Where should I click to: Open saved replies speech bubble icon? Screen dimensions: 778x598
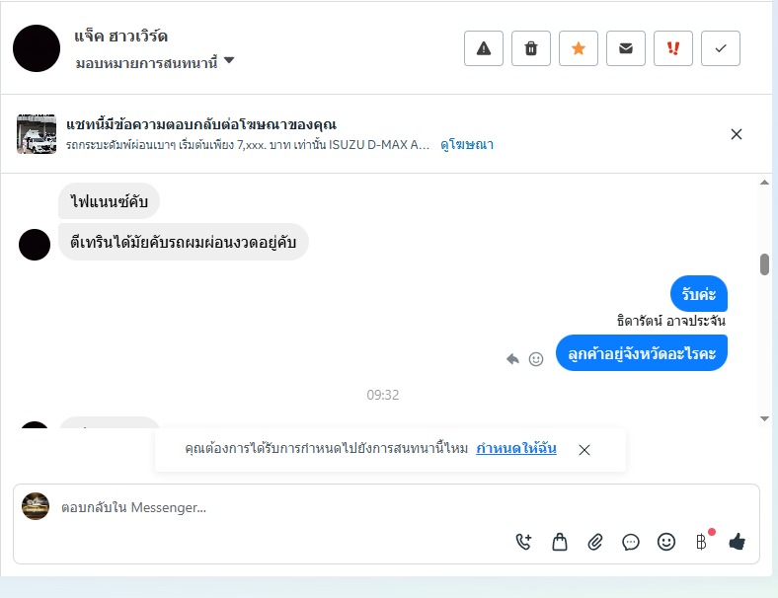click(631, 542)
